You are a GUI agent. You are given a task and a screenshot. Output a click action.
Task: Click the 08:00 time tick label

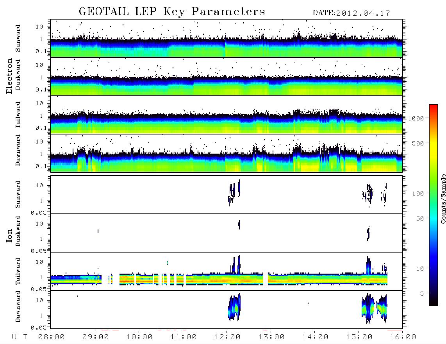tap(52, 337)
